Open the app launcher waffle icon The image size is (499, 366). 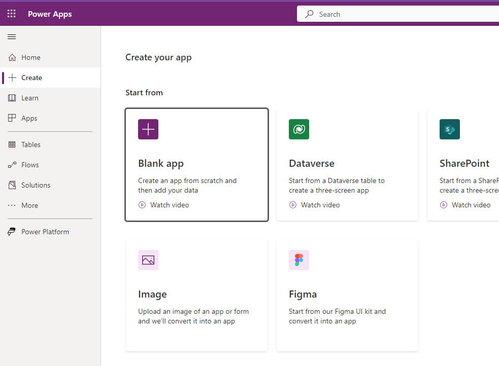(12, 14)
